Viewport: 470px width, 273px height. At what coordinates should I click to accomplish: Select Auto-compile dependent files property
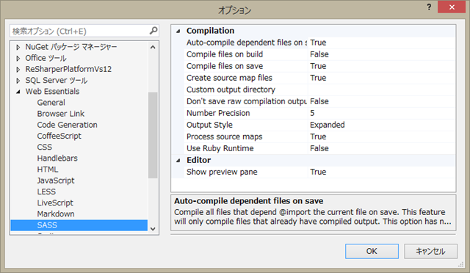[247, 43]
